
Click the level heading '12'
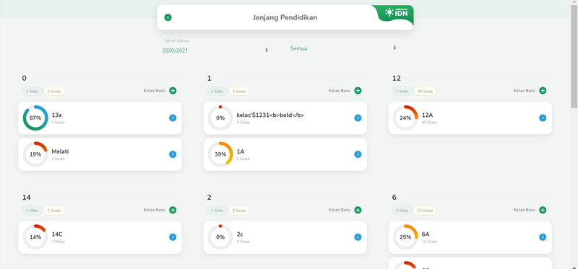coord(396,78)
